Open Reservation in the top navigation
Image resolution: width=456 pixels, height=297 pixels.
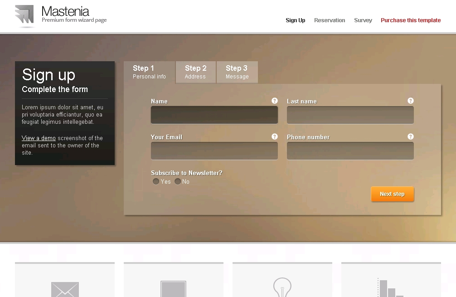[x=330, y=20]
